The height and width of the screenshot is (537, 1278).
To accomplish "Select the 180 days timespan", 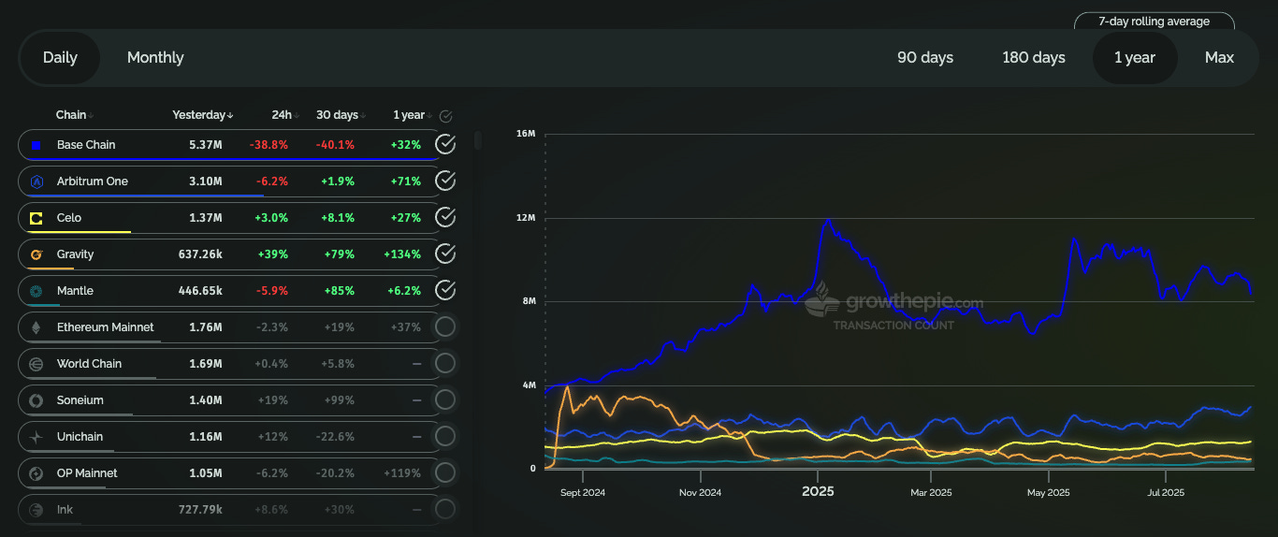I will (1034, 57).
